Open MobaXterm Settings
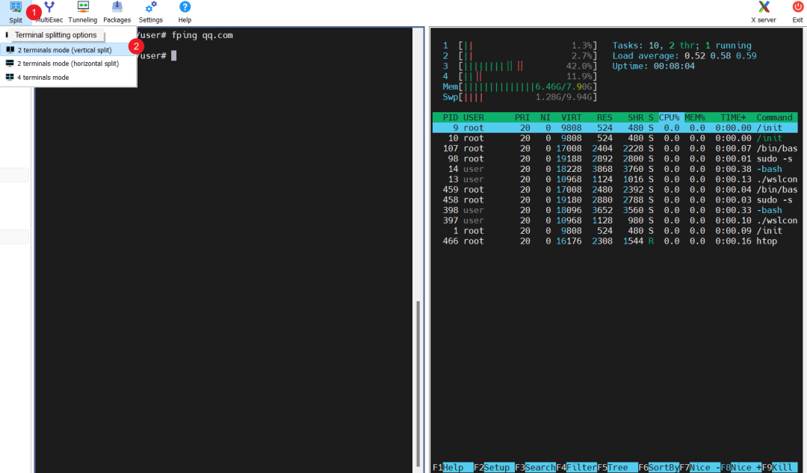The width and height of the screenshot is (807, 473). 150,11
